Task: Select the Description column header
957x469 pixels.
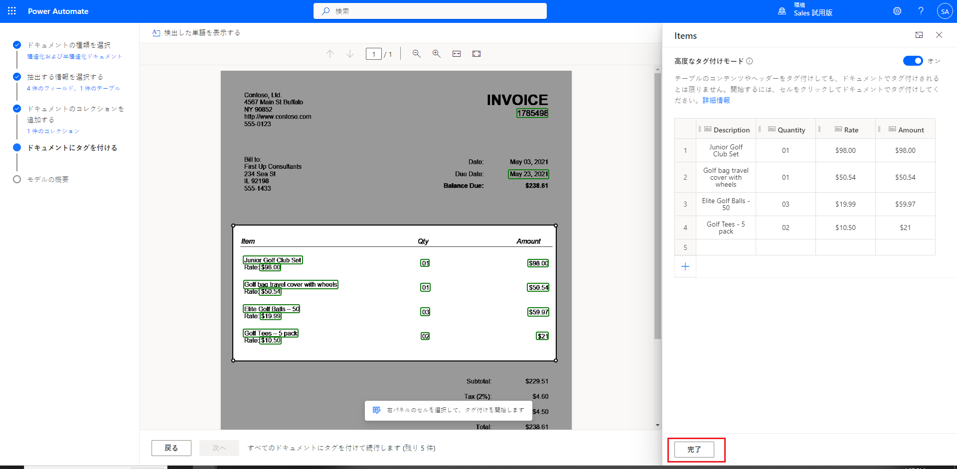Action: (731, 130)
